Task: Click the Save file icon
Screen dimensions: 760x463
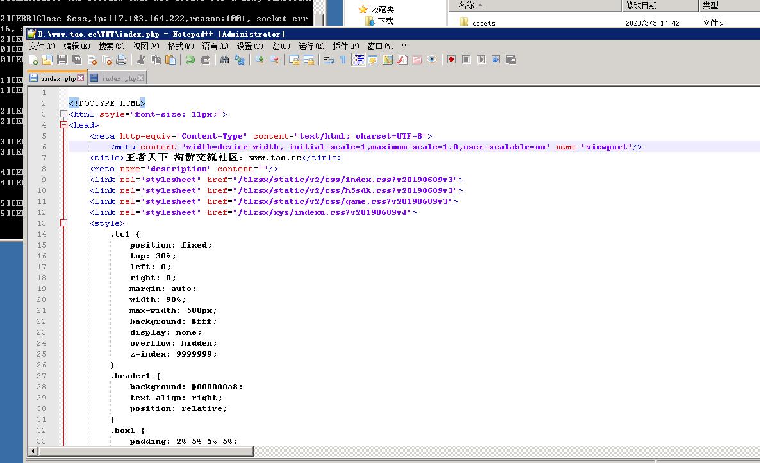Action: click(62, 60)
